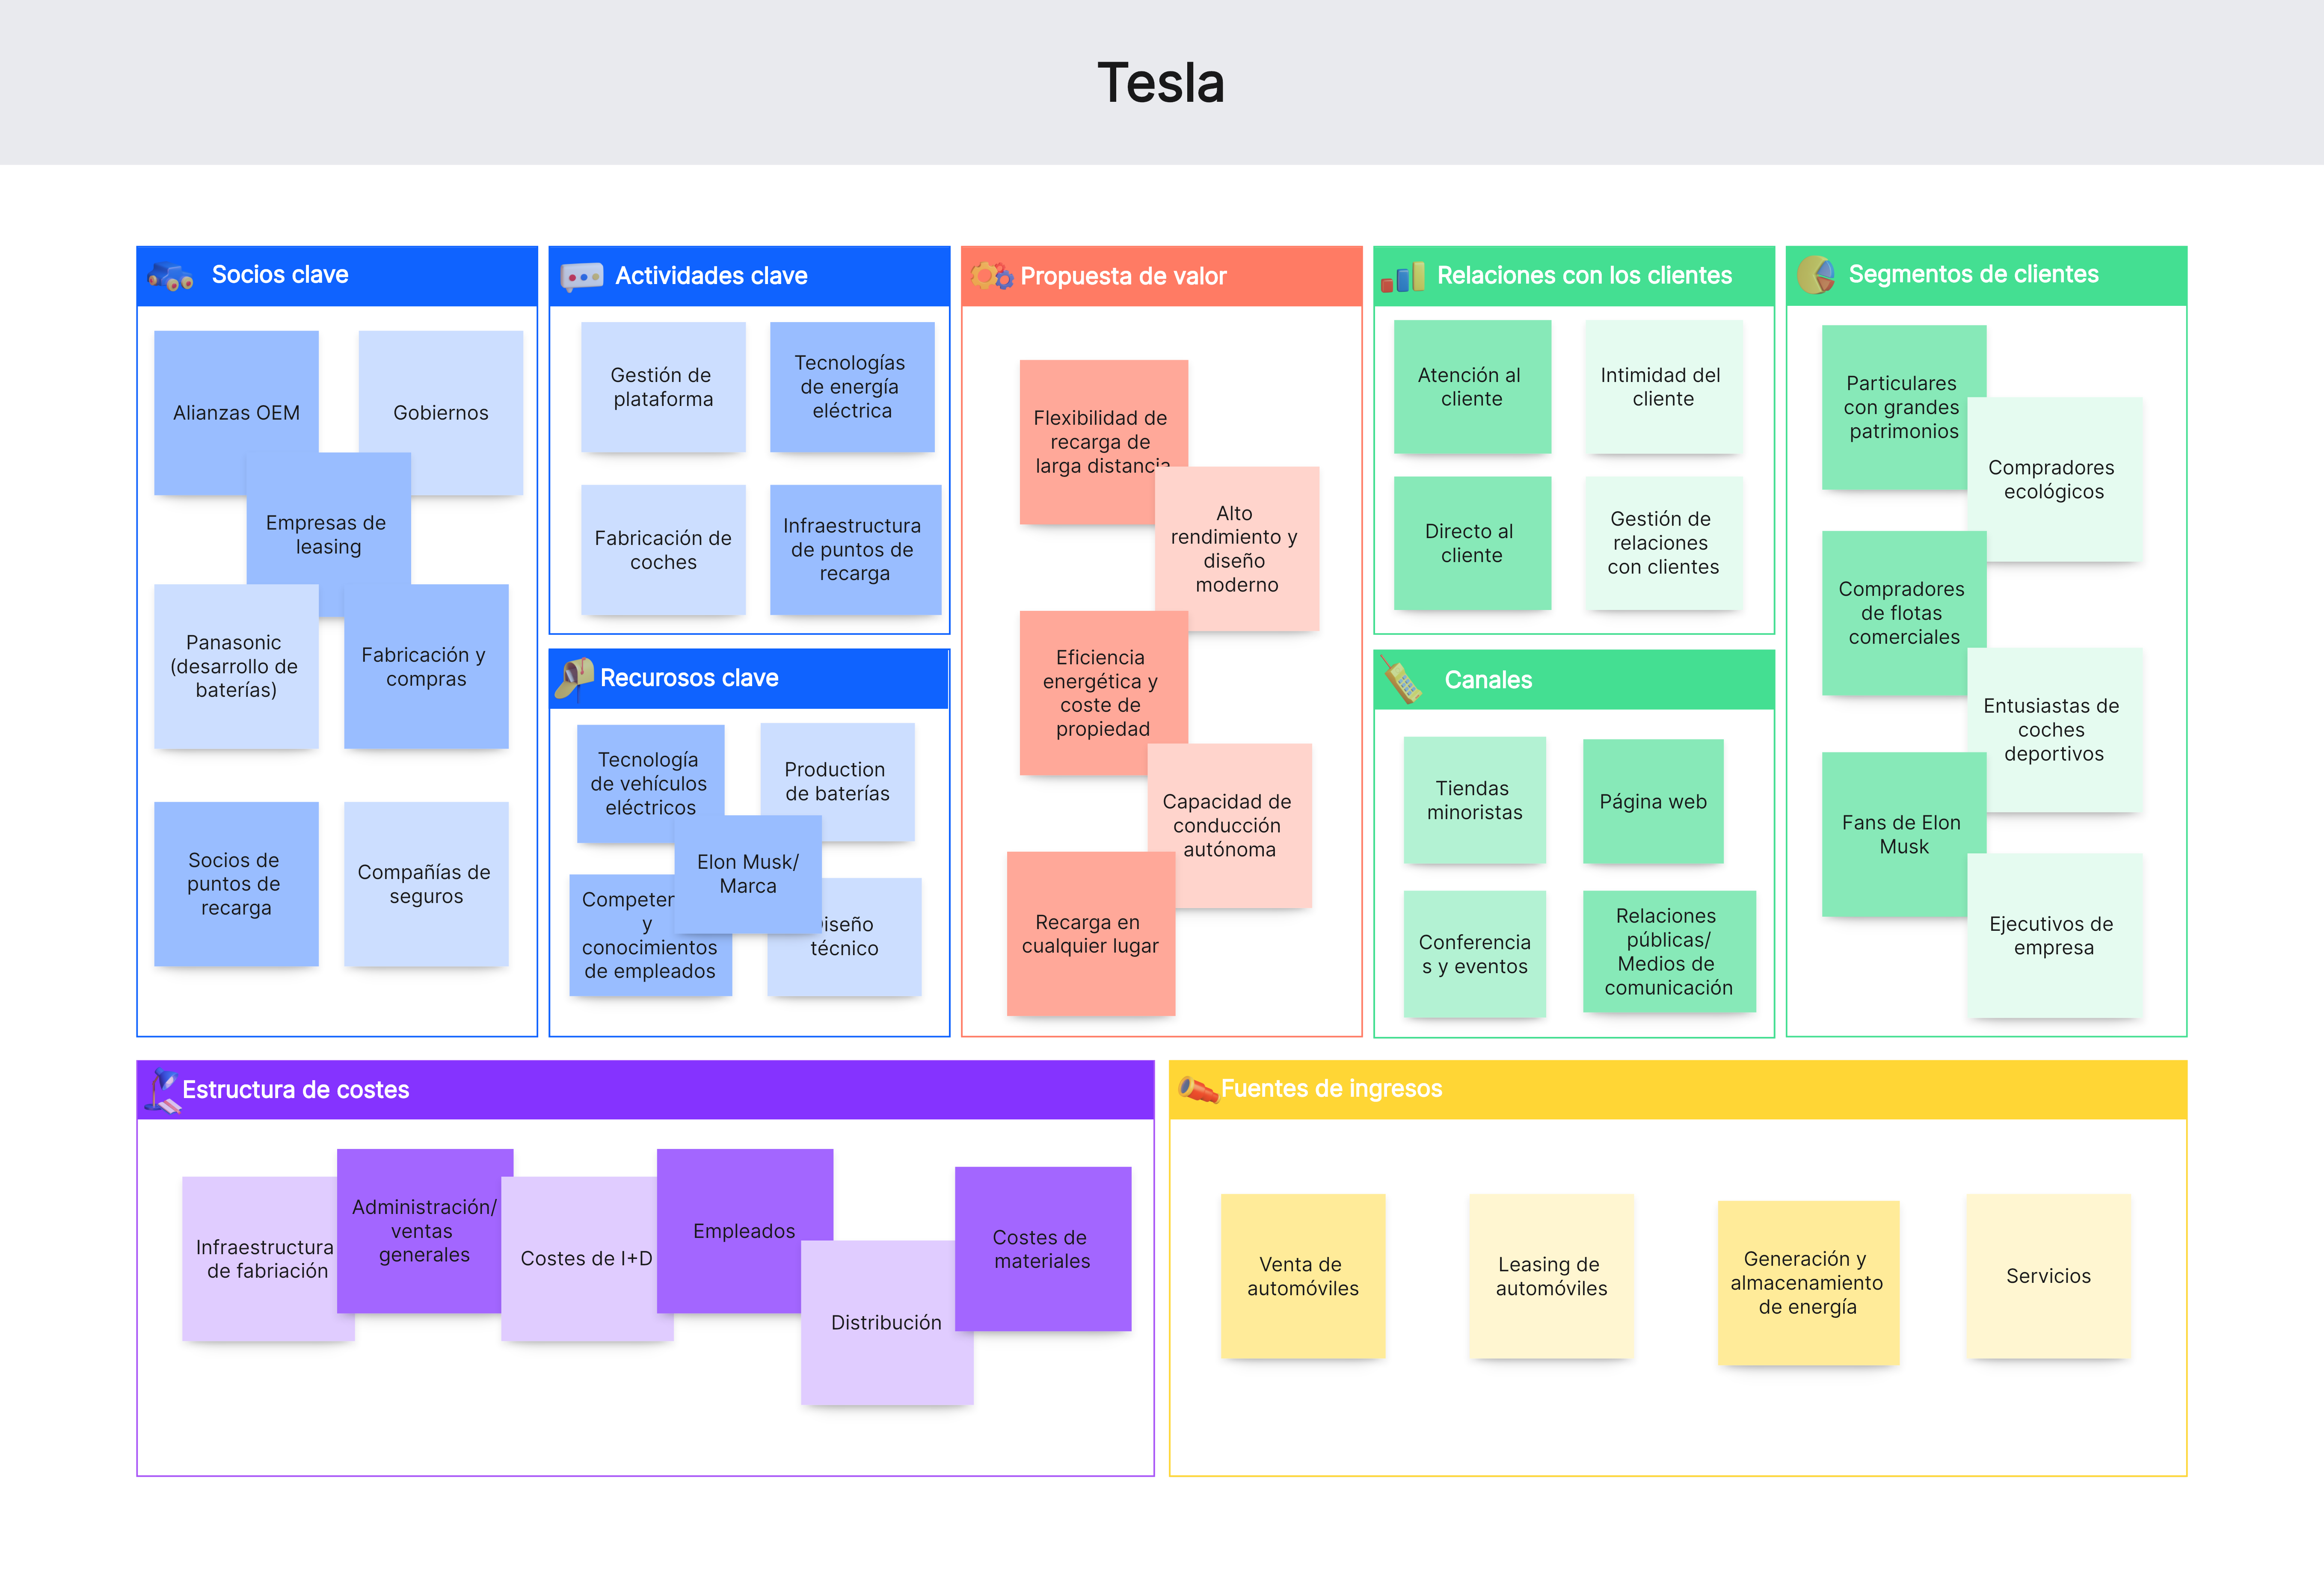Click the bar chart icon beside Relaciones con los clientes
The image size is (2324, 1575).
(x=1403, y=277)
